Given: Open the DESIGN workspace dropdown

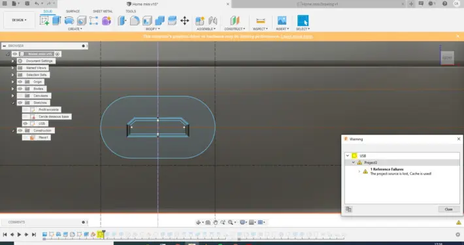Looking at the screenshot, I should (19, 20).
